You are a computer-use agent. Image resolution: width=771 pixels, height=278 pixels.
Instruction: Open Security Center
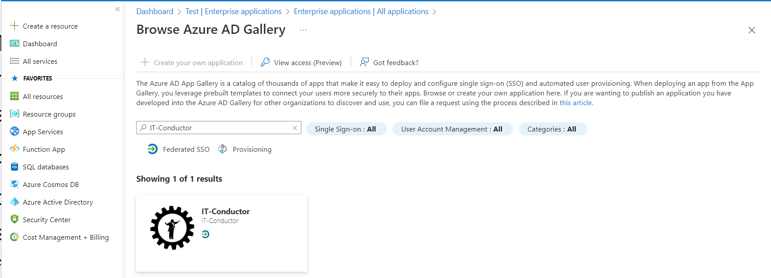tap(46, 219)
